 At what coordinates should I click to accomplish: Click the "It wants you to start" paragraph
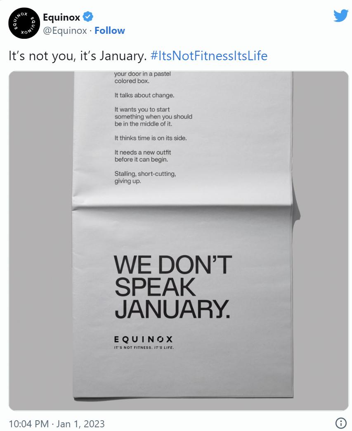click(x=153, y=117)
